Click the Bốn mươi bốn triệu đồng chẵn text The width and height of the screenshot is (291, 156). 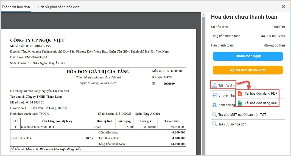61,149
